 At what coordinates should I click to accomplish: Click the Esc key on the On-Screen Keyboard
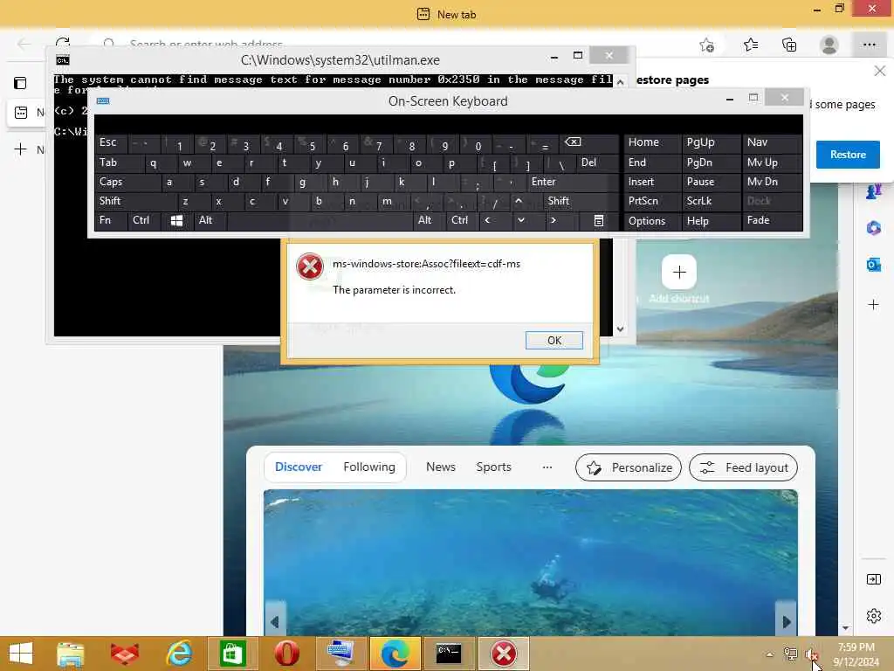[x=111, y=142]
